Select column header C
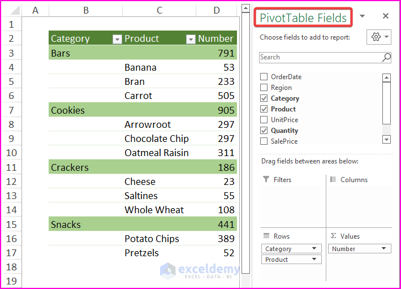401x289 pixels. [x=159, y=10]
